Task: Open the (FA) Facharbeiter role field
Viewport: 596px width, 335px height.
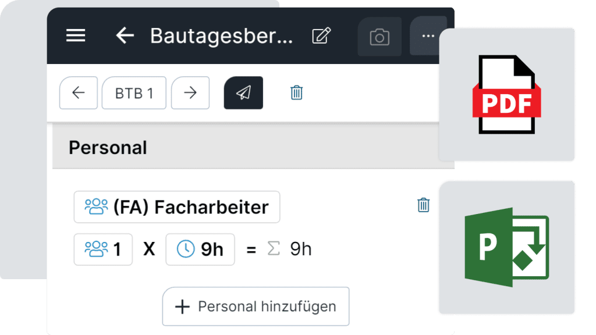Action: tap(176, 206)
